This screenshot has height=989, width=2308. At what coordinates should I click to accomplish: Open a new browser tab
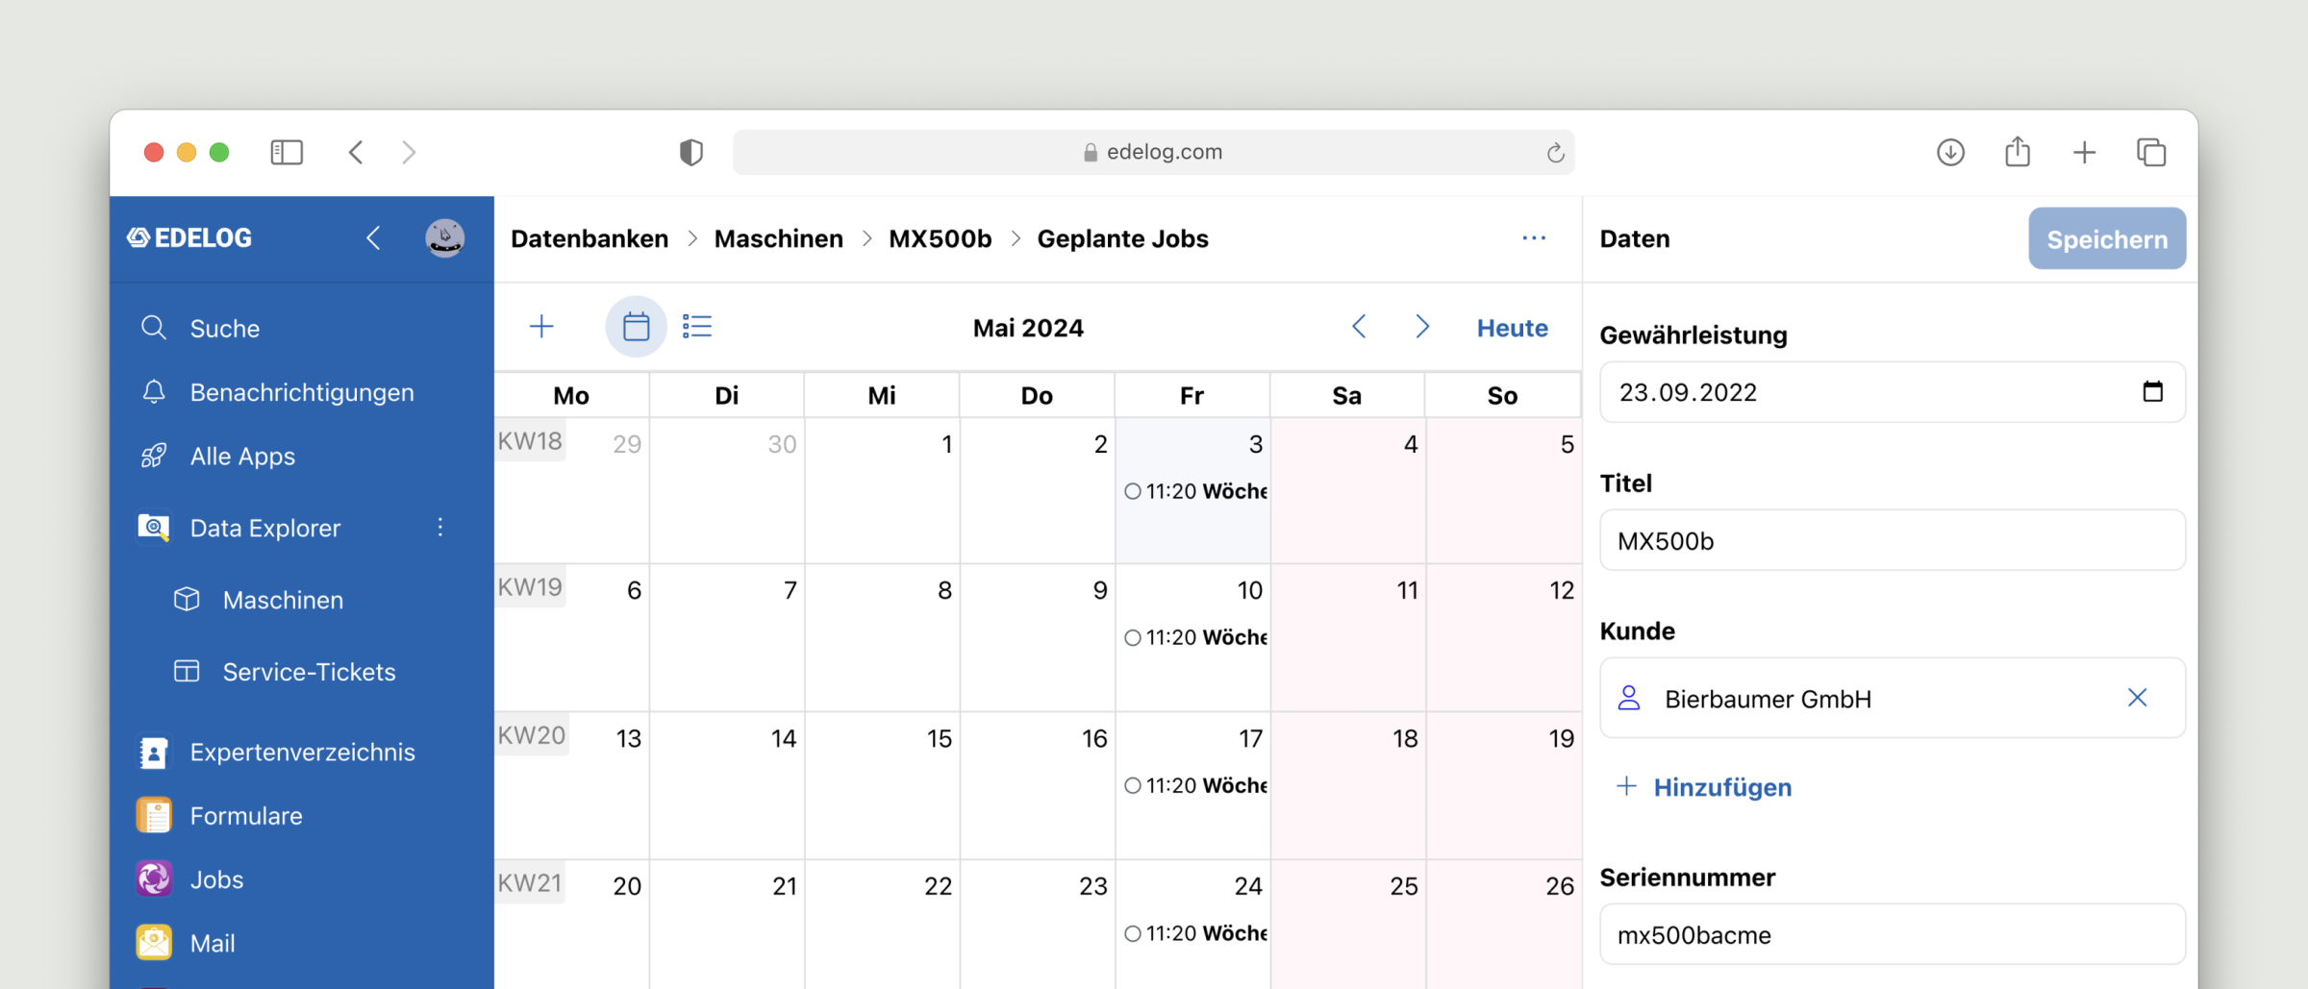(2084, 152)
